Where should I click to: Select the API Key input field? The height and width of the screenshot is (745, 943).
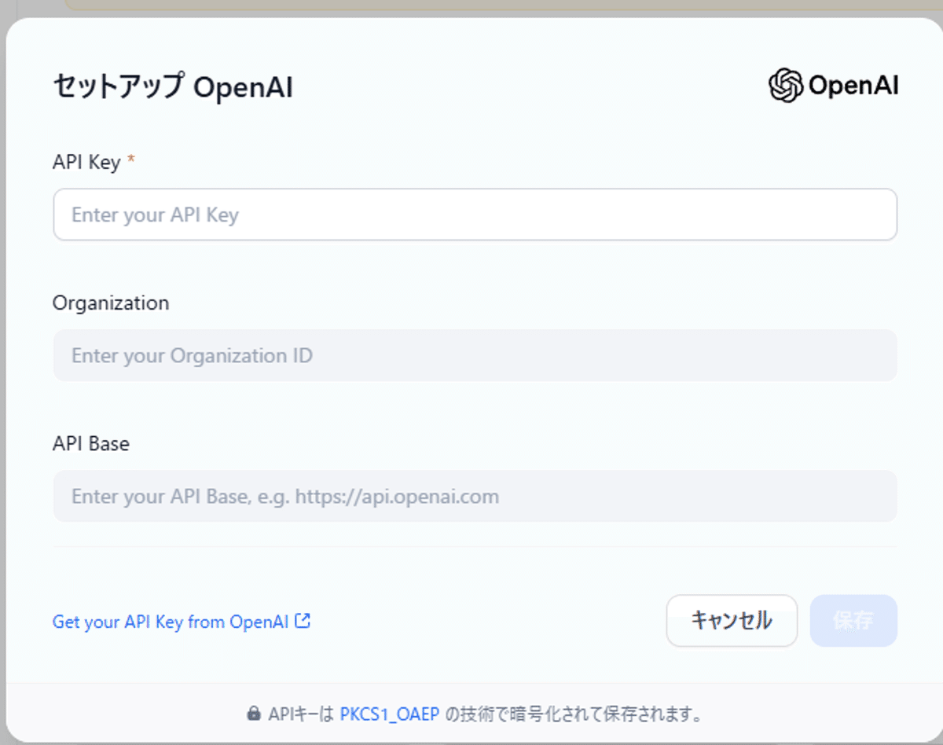point(475,214)
